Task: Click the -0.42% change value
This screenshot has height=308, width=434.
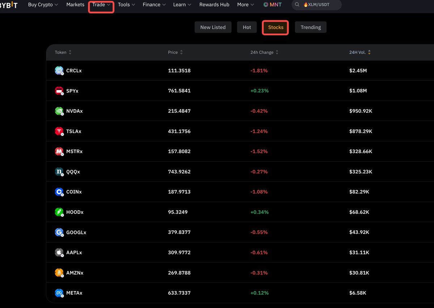Action: pos(259,111)
